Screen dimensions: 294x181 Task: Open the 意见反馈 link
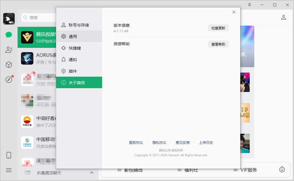click(183, 143)
